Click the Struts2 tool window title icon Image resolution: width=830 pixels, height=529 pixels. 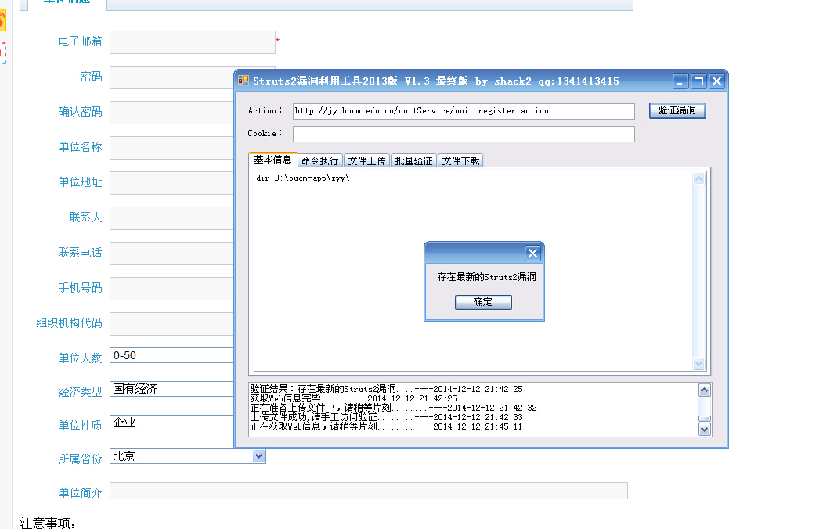pos(244,81)
